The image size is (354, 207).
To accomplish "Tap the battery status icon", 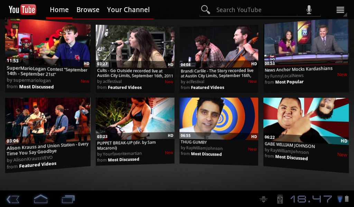I will click(x=347, y=199).
